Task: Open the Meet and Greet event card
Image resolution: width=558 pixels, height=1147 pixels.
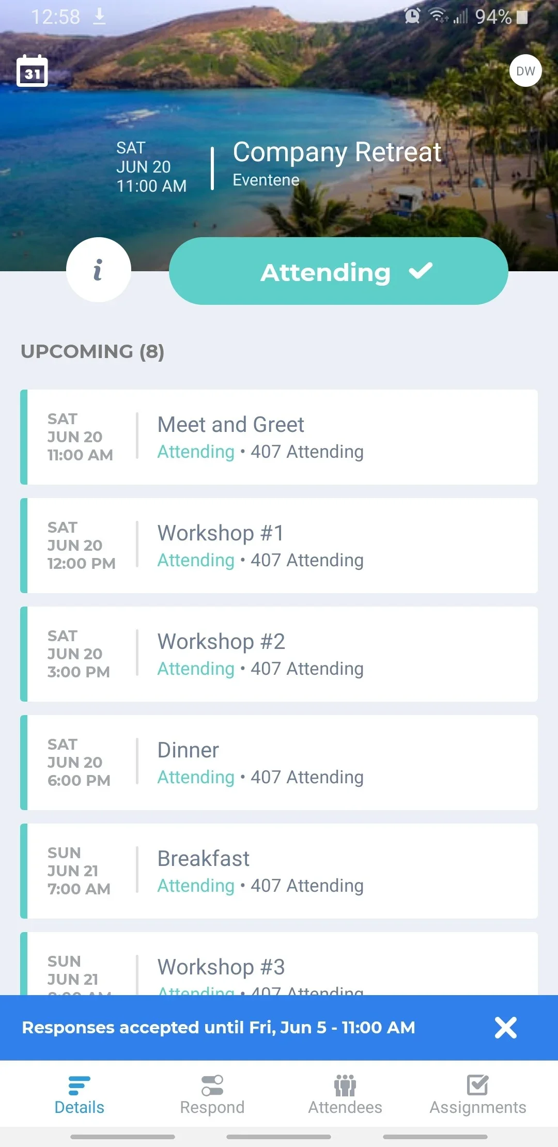Action: (x=279, y=437)
